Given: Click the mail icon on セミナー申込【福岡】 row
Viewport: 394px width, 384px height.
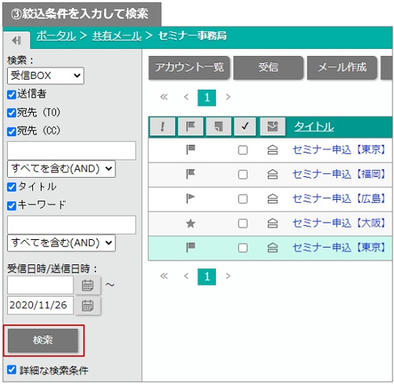Looking at the screenshot, I should pos(273,174).
